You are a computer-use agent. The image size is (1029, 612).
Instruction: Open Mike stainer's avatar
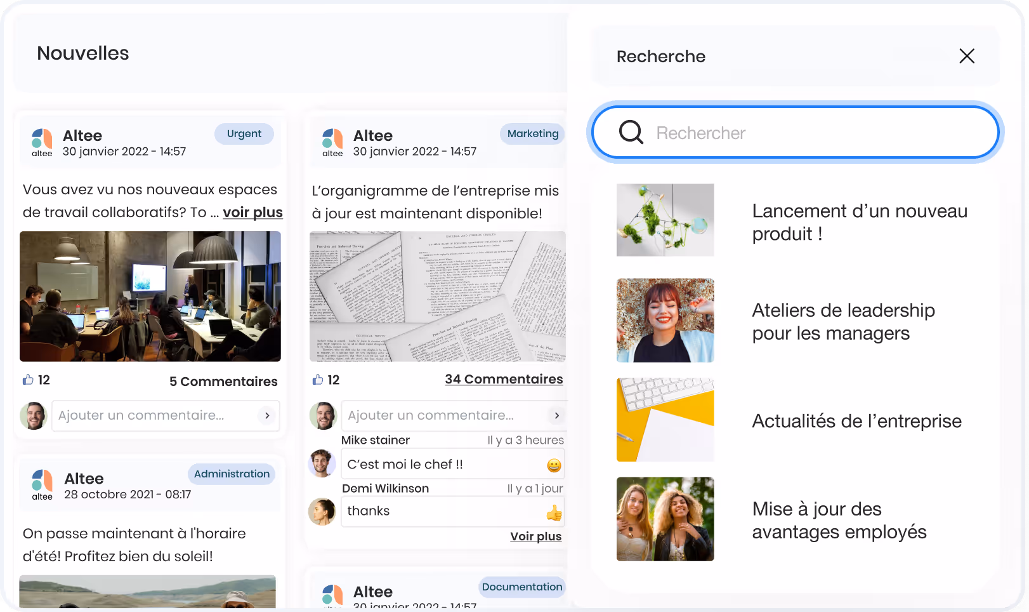tap(322, 463)
